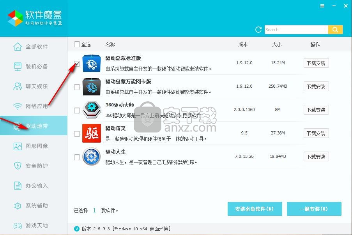The image size is (352, 235).
Task: Click the 一键安装(R) button
Action: (x=314, y=209)
